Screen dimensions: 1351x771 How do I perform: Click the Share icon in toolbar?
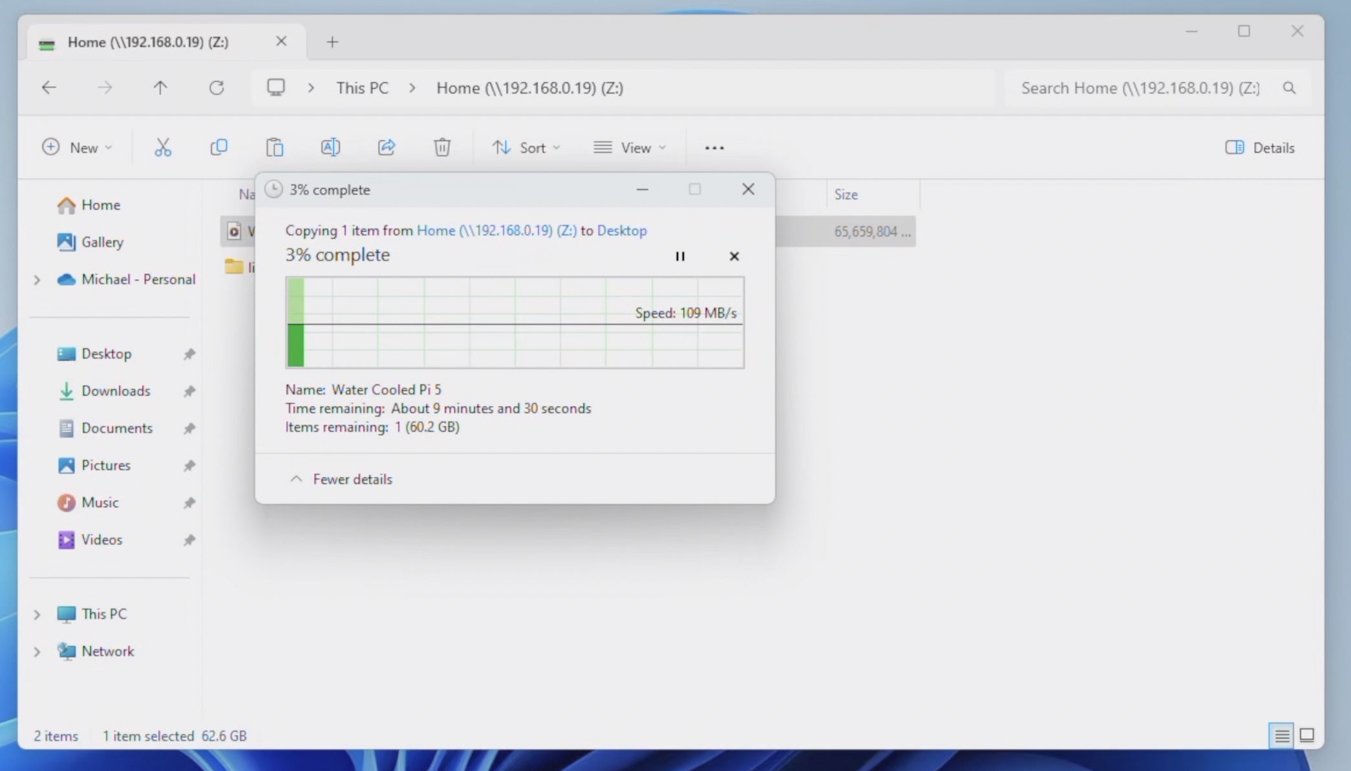pos(386,148)
